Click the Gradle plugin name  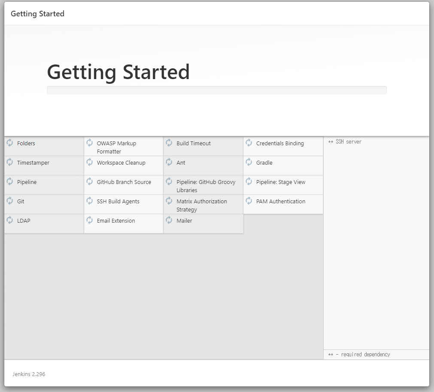pyautogui.click(x=264, y=163)
